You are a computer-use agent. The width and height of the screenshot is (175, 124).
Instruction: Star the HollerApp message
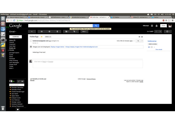pyautogui.click(x=134, y=41)
